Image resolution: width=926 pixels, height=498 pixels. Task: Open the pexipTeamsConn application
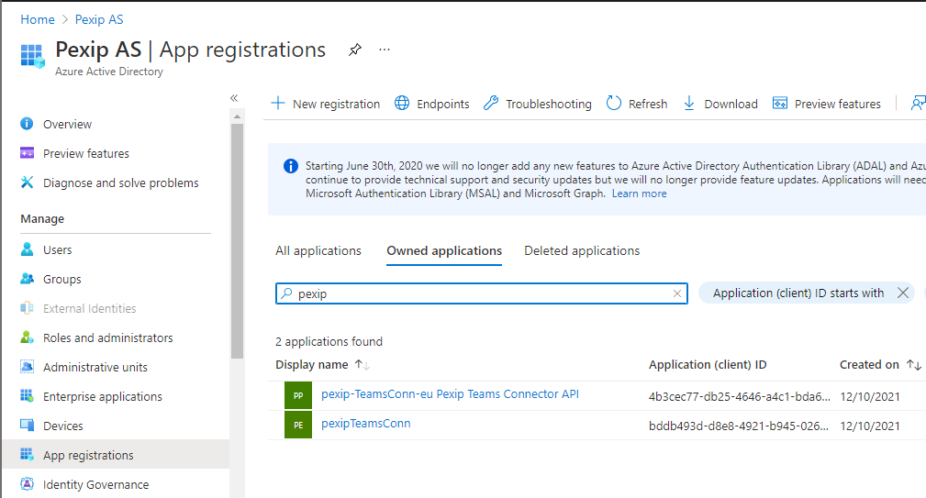coord(365,424)
